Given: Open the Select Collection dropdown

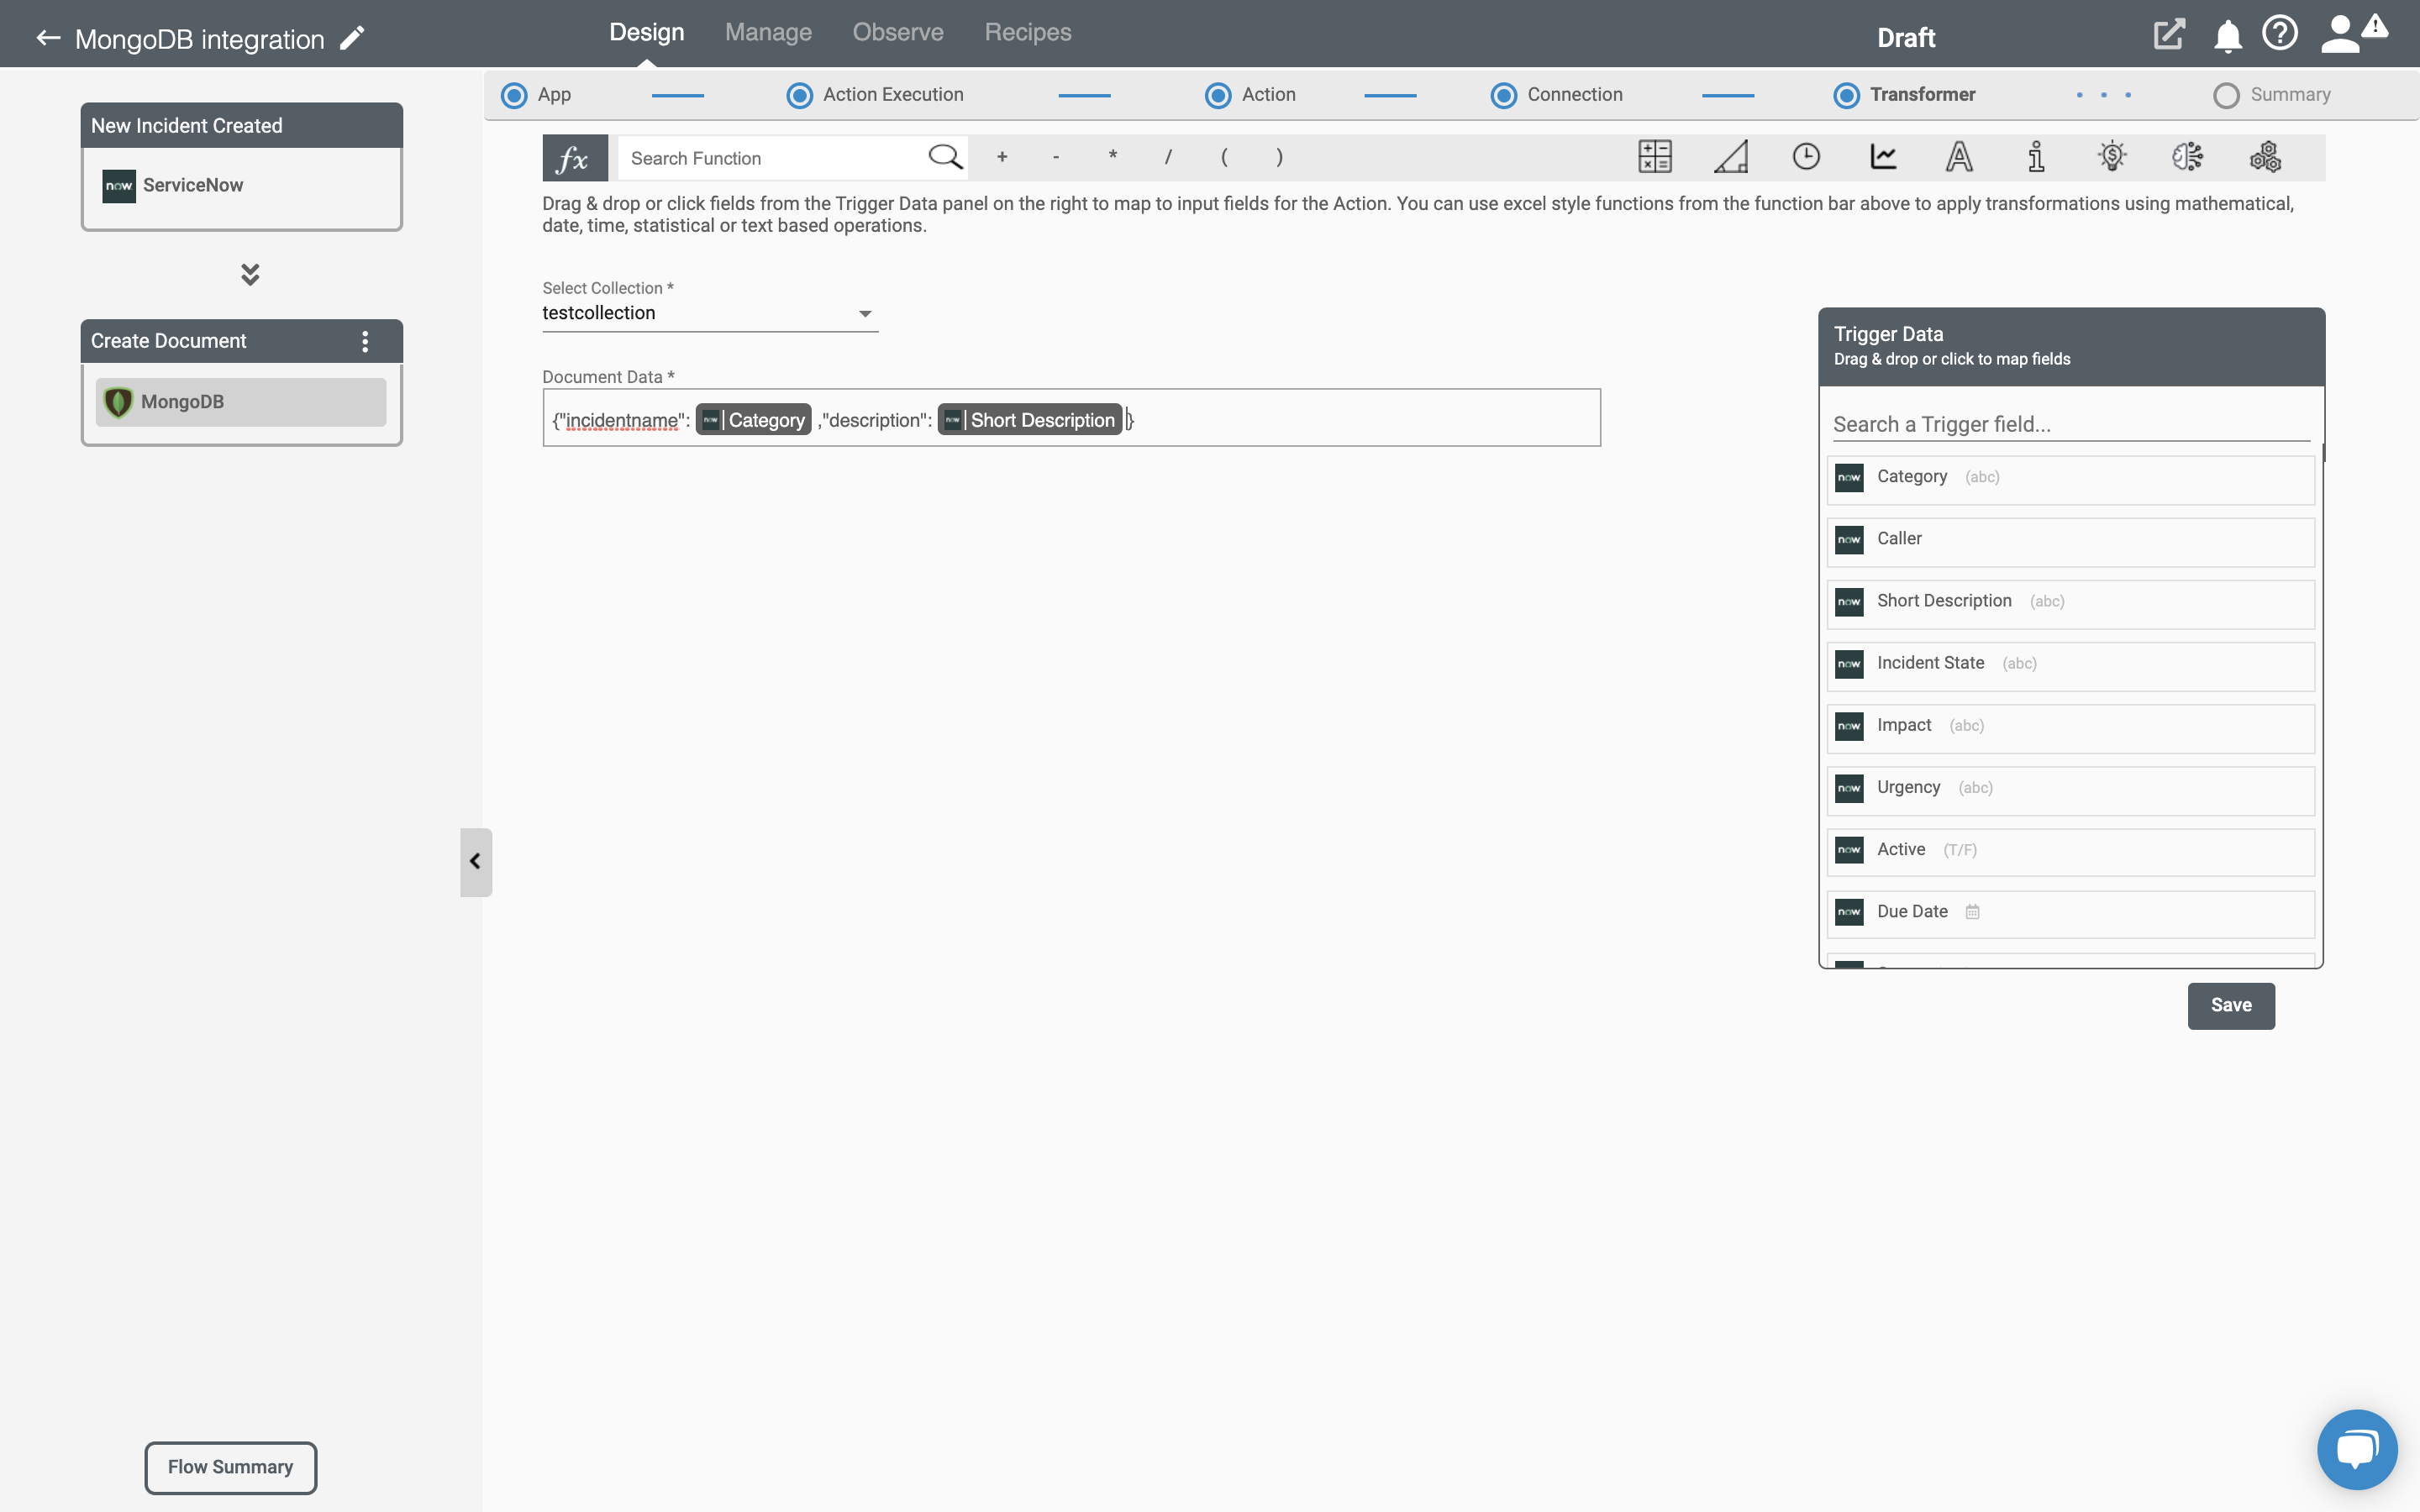Looking at the screenshot, I should coord(710,313).
